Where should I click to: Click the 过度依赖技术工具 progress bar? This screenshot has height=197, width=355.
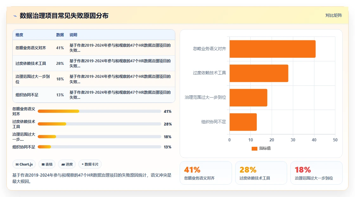[x=100, y=124]
